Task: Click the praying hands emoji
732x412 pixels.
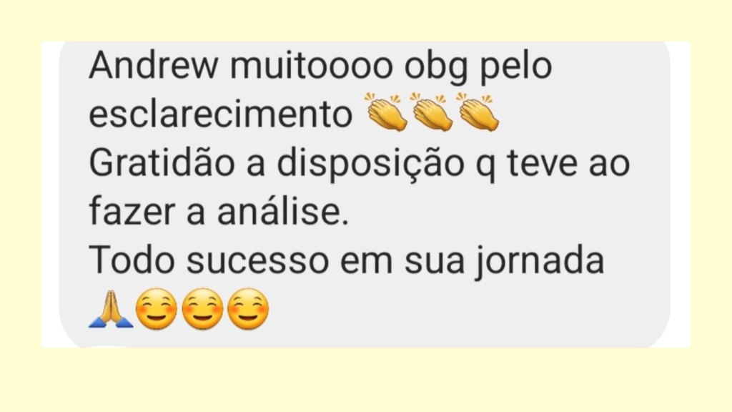Action: pos(111,309)
